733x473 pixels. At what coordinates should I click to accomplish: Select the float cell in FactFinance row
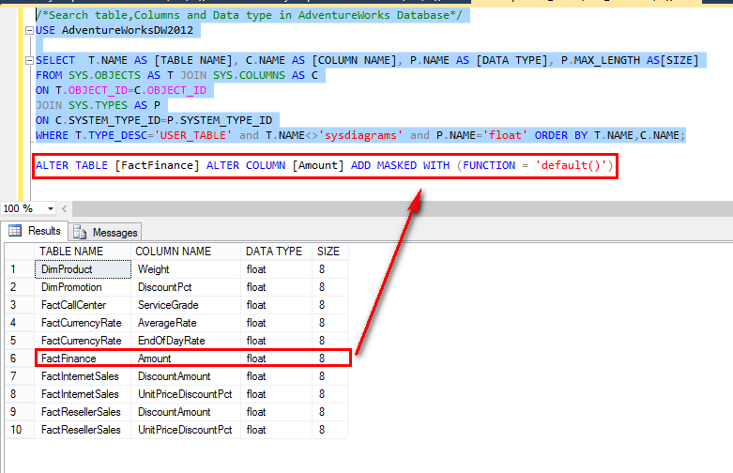(x=277, y=359)
